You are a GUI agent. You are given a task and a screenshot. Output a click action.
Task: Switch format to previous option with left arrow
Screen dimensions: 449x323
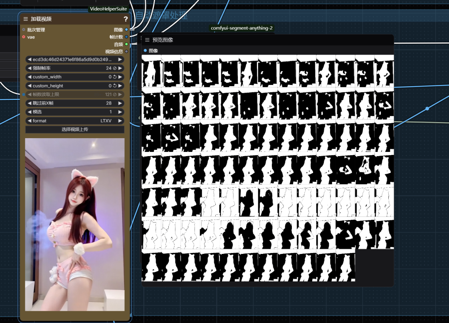tap(29, 121)
